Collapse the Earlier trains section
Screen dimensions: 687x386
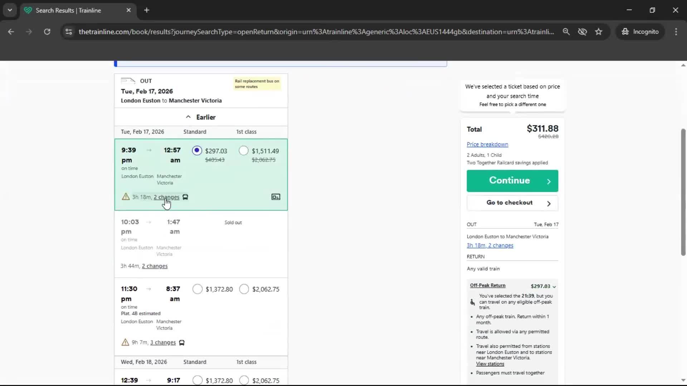(201, 117)
